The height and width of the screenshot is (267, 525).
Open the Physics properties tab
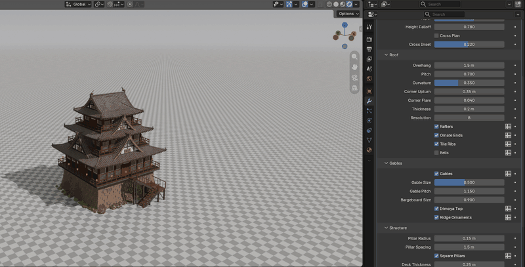tap(369, 121)
